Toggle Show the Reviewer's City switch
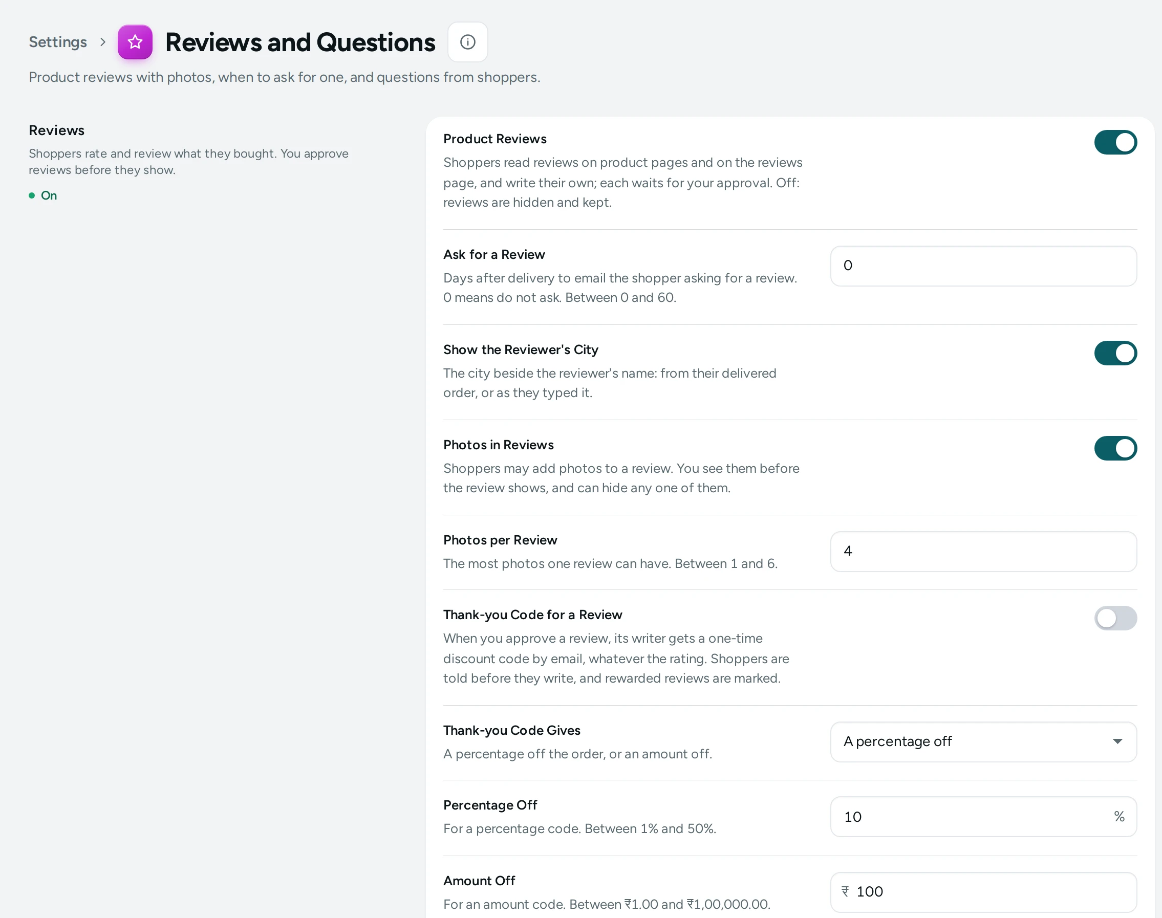Screen dimensions: 1162x918 tap(1115, 353)
